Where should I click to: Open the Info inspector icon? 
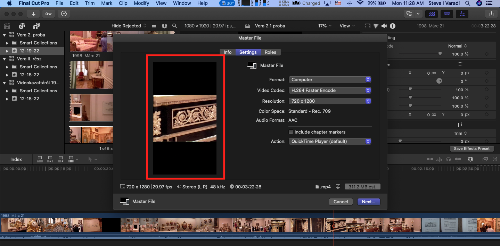click(393, 26)
